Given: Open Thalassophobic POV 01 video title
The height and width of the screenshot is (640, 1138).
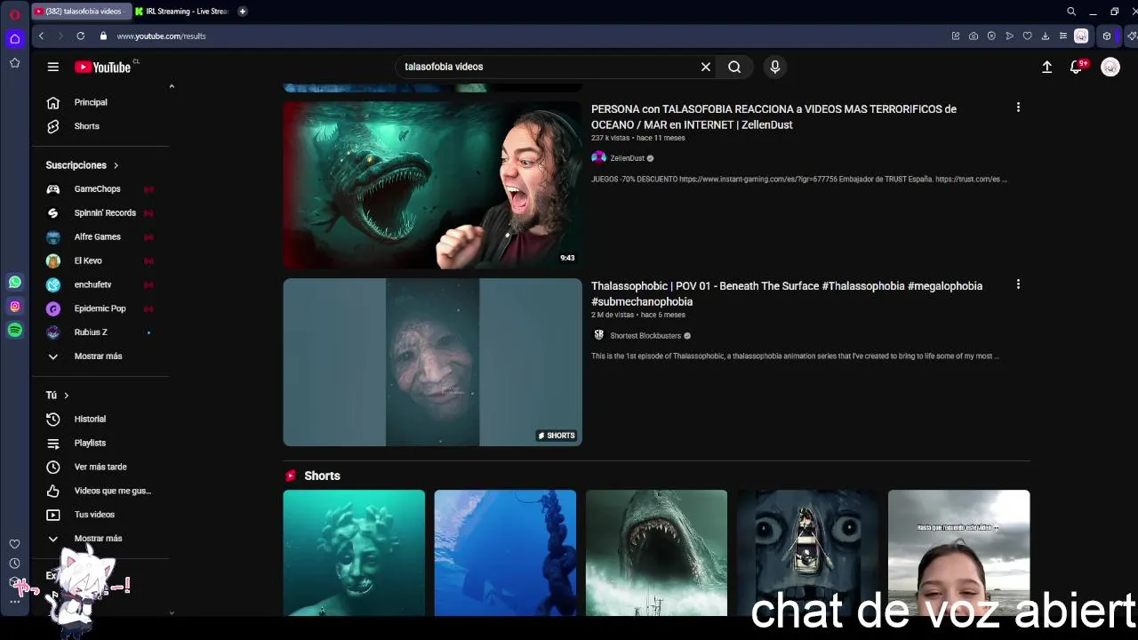Looking at the screenshot, I should 787,293.
